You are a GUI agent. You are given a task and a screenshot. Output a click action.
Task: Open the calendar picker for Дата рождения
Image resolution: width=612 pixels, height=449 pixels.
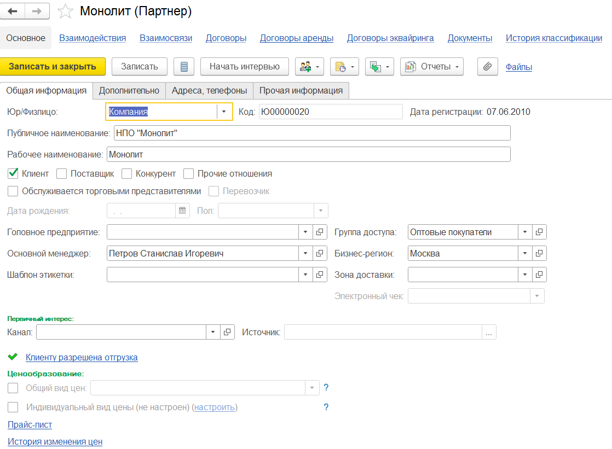point(183,211)
